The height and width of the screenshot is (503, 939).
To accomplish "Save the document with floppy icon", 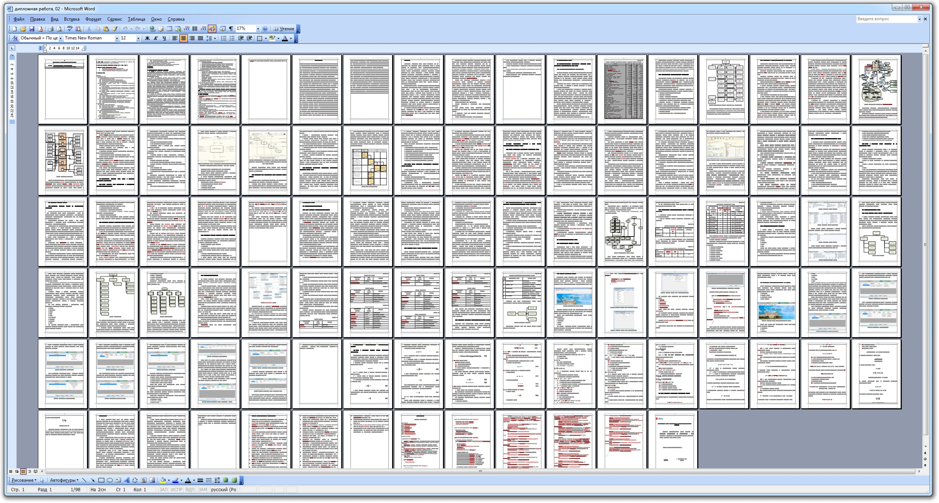I will tap(32, 29).
